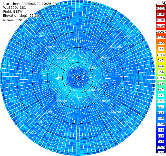This screenshot has width=166, height=156.
Task: Select the 0.0001 scale label
Action: click(x=161, y=37)
